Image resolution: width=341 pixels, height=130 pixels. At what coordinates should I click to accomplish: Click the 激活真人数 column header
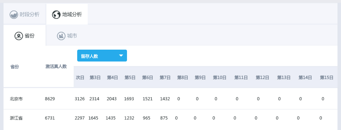[x=56, y=66]
